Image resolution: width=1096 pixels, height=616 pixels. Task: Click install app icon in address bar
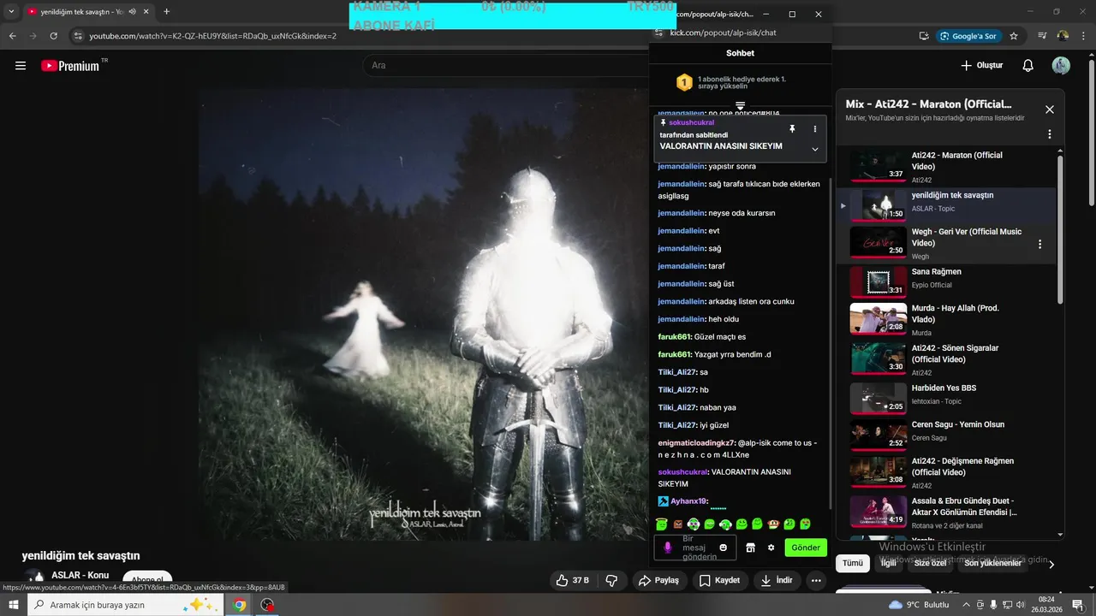(924, 36)
